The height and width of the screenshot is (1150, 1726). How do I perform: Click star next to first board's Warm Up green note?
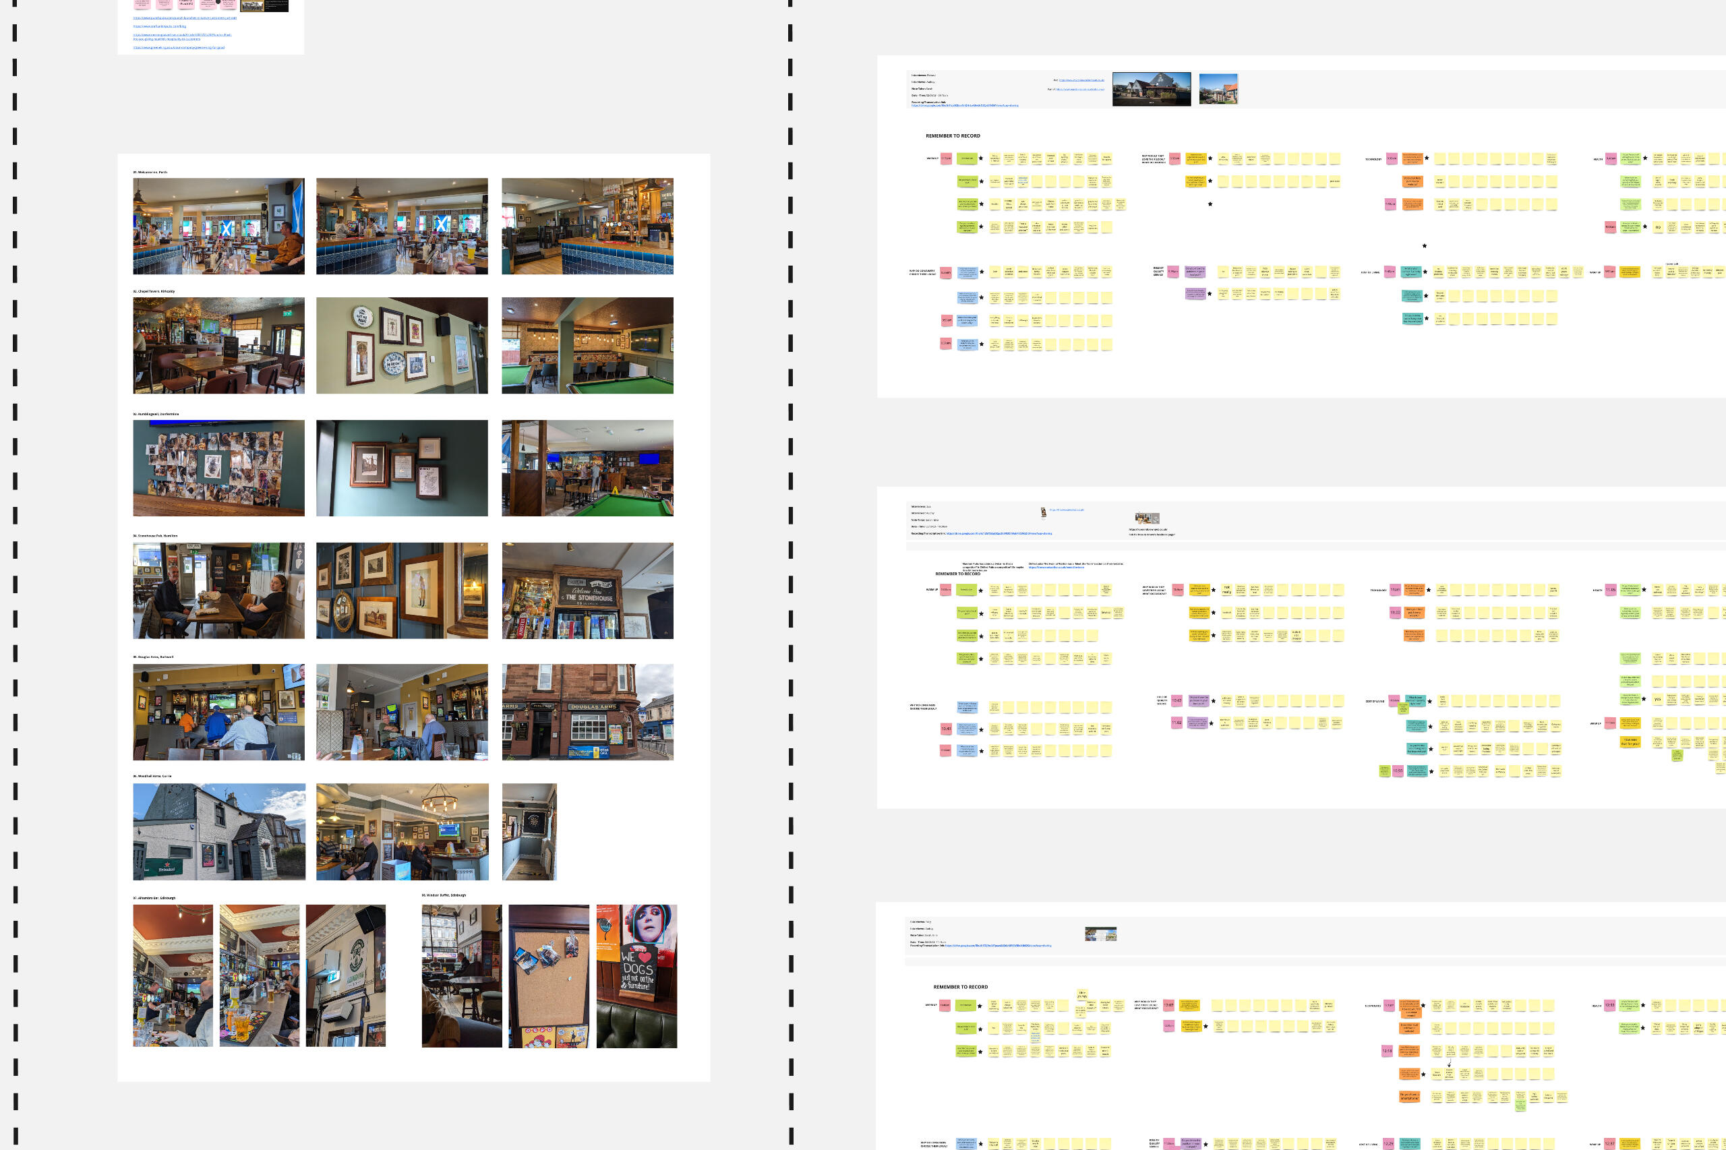981,158
